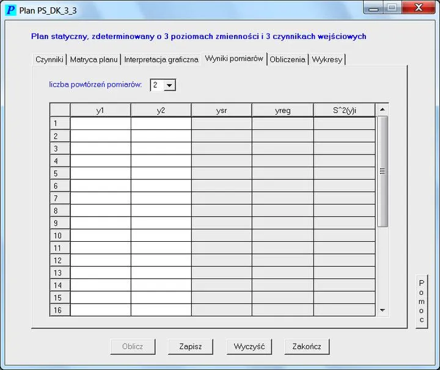This screenshot has width=440, height=370.
Task: Click the blue P application icon in title bar
Action: click(10, 10)
